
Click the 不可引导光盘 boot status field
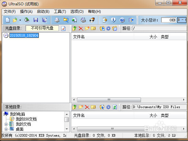[x=42, y=28]
